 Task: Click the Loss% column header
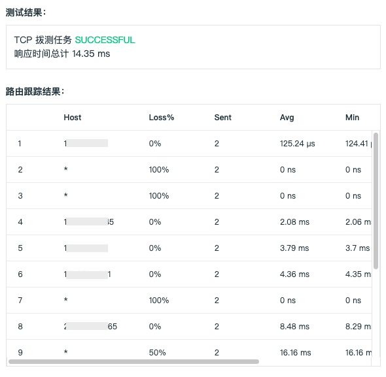tap(162, 118)
